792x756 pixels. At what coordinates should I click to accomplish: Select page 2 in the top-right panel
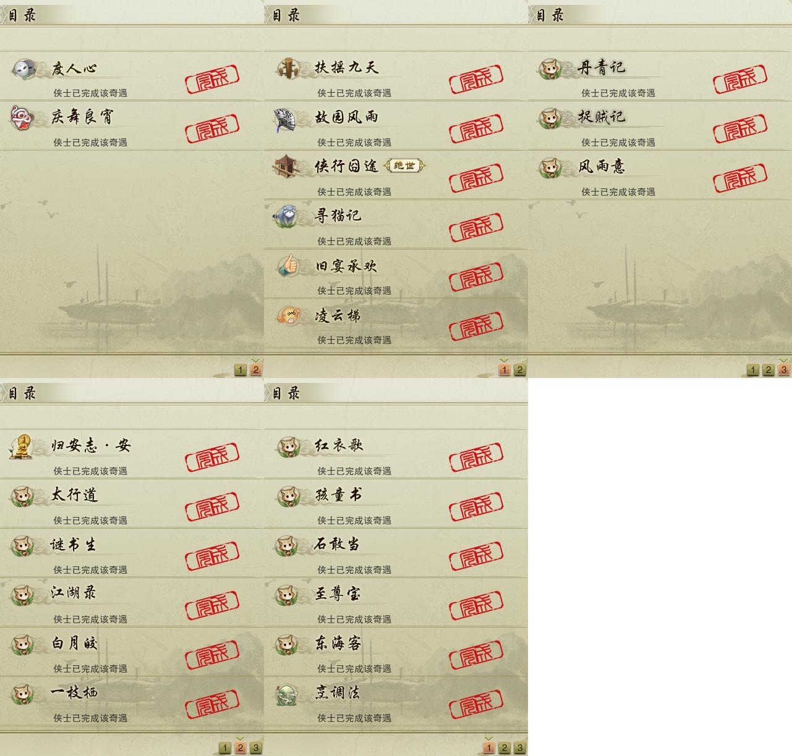pos(768,370)
